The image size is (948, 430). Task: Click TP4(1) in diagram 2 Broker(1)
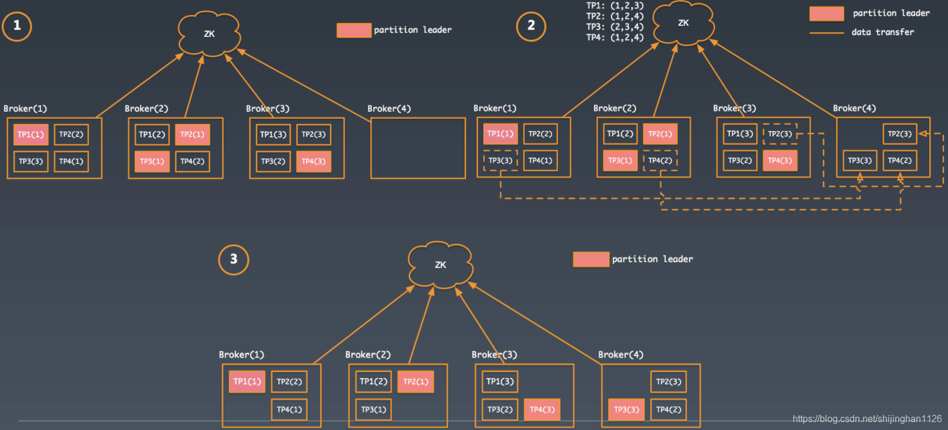[541, 160]
